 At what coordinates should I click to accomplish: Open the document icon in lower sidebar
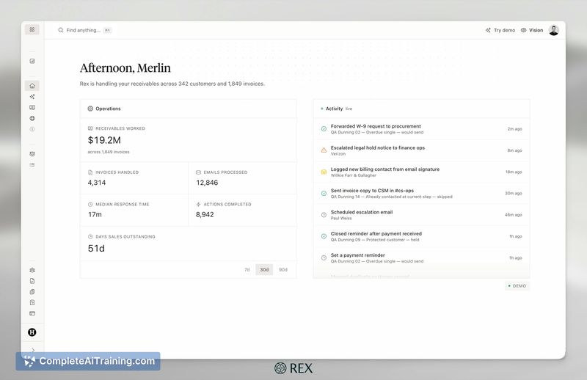point(32,281)
